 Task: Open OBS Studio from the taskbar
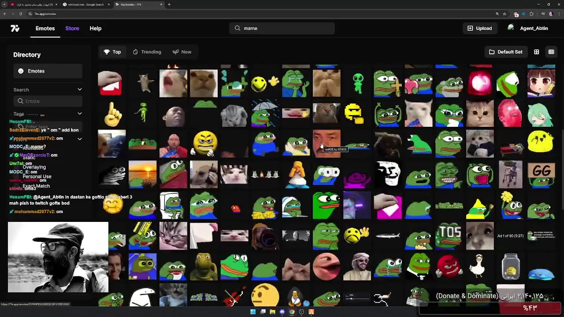pos(301,312)
